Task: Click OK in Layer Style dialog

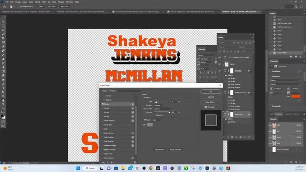Action: 211,91
